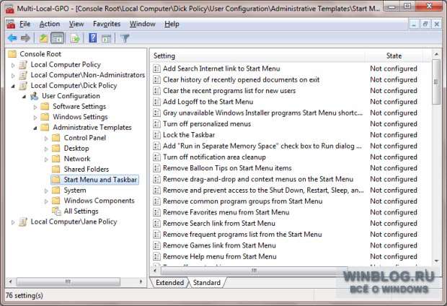
Task: Expand the Windows Settings folder
Action: pyautogui.click(x=35, y=118)
